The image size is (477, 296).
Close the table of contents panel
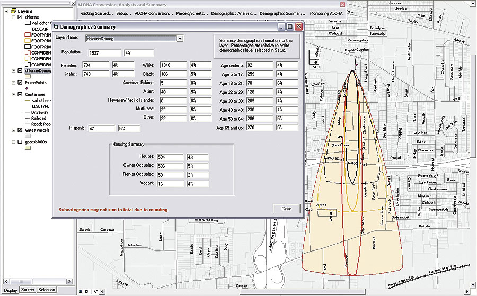[73, 3]
